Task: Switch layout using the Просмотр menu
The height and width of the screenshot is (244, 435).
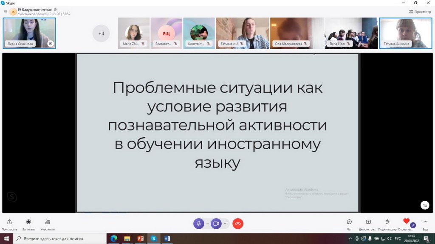Action: point(420,12)
